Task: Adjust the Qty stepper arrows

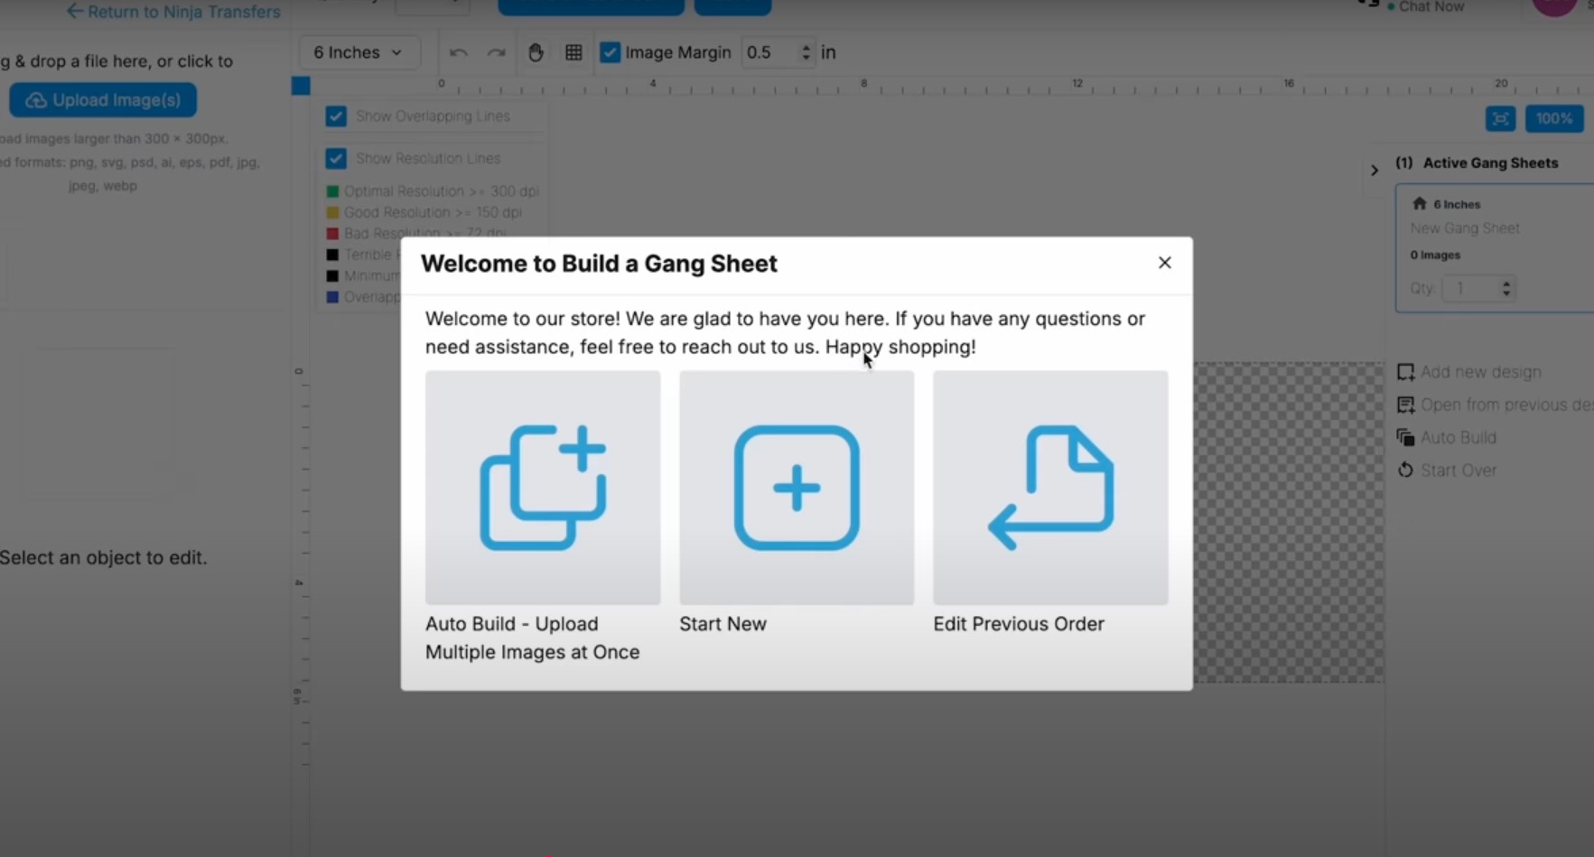Action: pyautogui.click(x=1505, y=288)
